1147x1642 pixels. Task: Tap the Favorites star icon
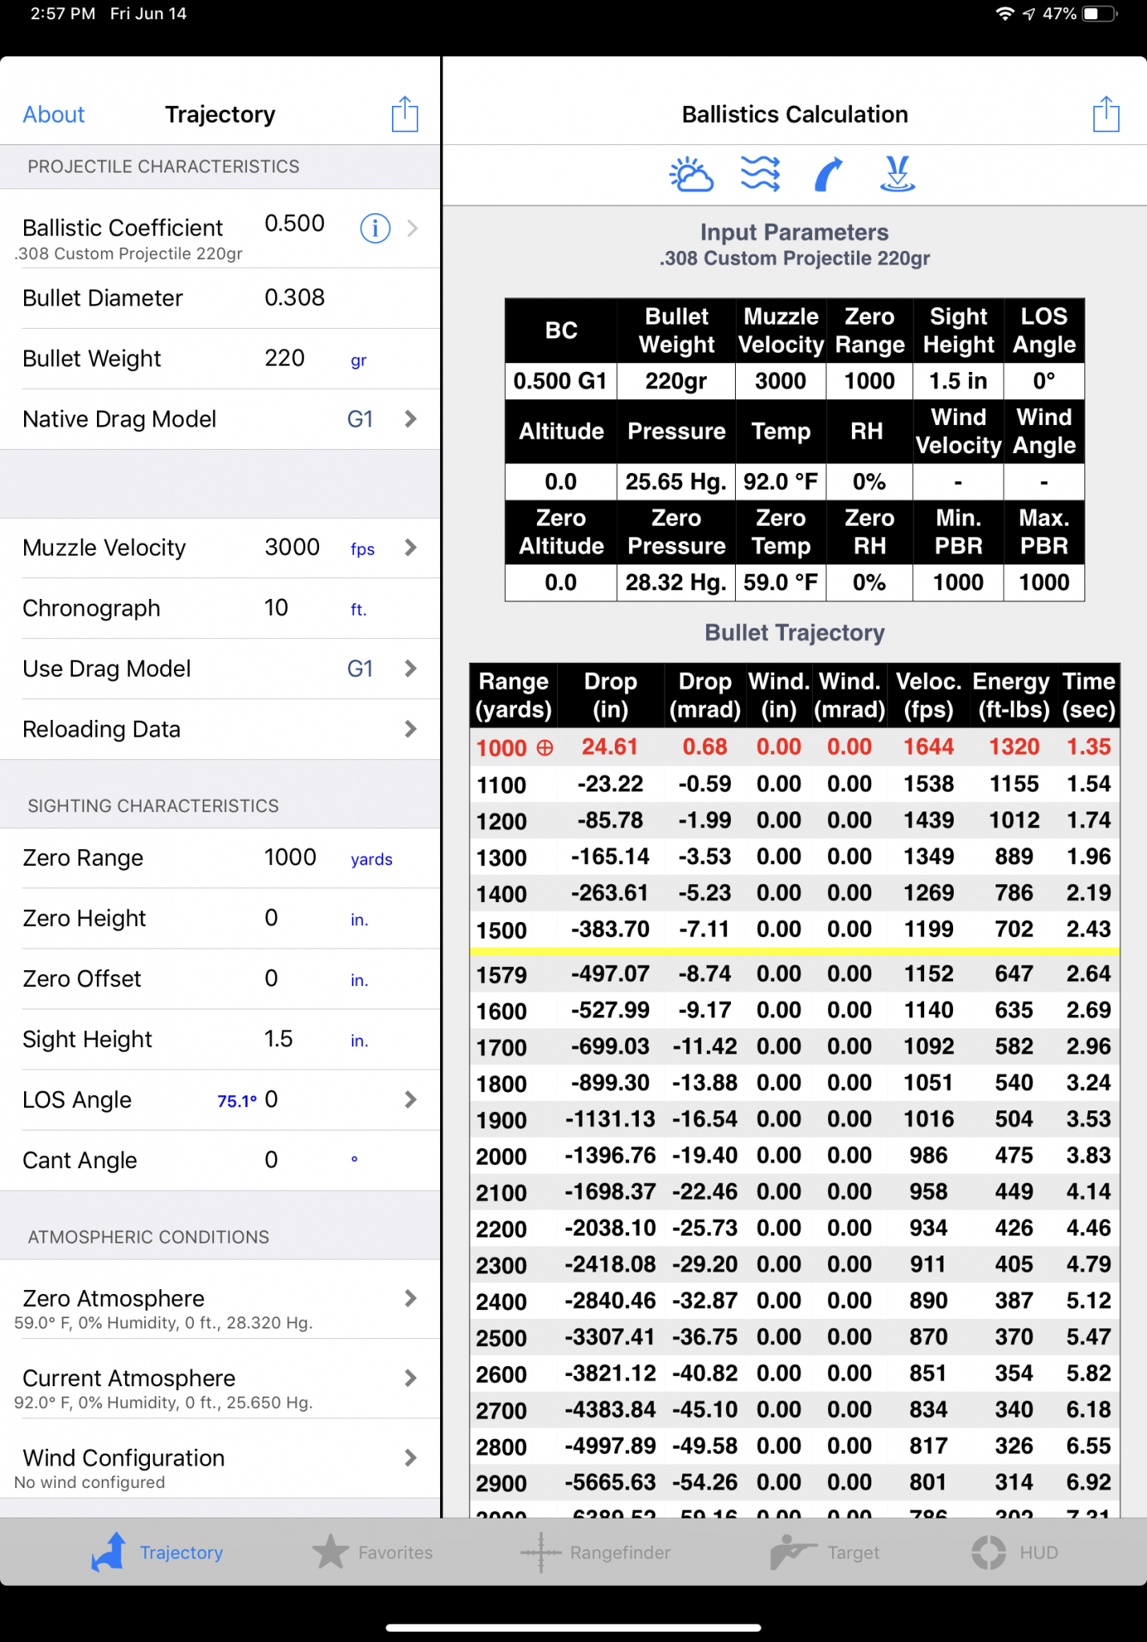(330, 1552)
